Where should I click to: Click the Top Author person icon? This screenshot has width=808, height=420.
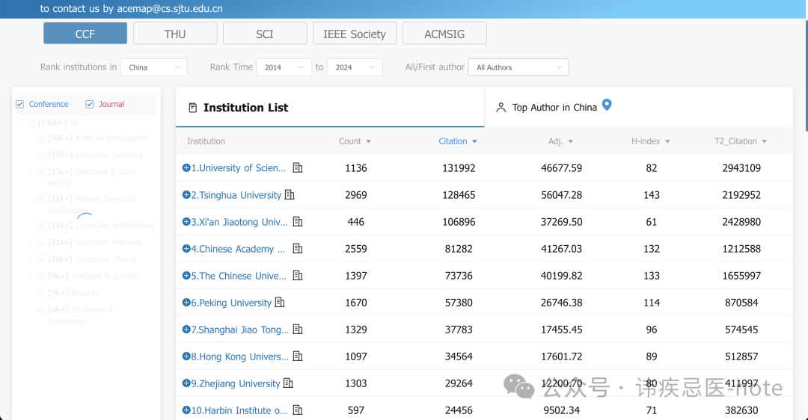tap(501, 108)
